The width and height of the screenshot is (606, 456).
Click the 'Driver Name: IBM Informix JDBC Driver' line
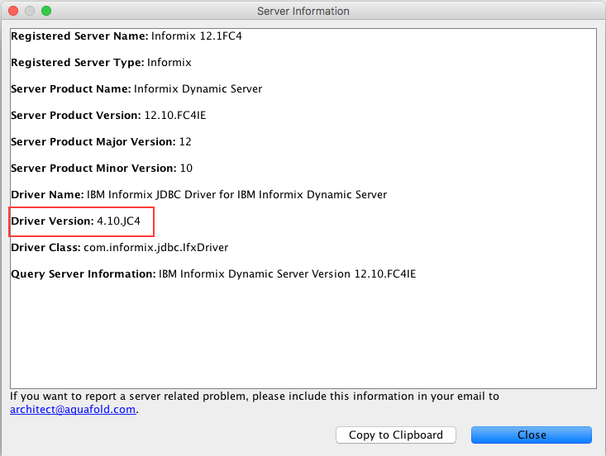(199, 195)
